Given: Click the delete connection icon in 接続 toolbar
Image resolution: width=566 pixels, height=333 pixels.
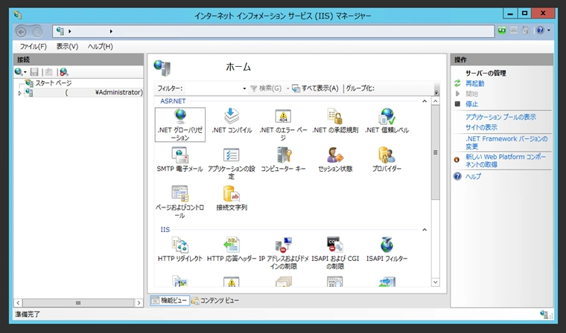Looking at the screenshot, I should [x=64, y=71].
